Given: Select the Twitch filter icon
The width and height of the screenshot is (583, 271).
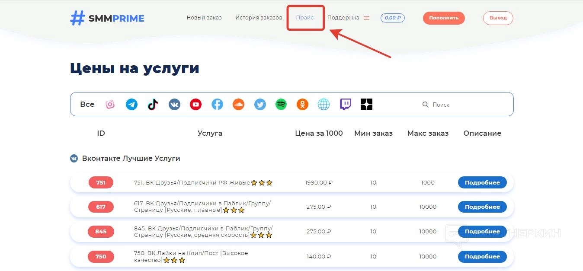Looking at the screenshot, I should pyautogui.click(x=345, y=105).
